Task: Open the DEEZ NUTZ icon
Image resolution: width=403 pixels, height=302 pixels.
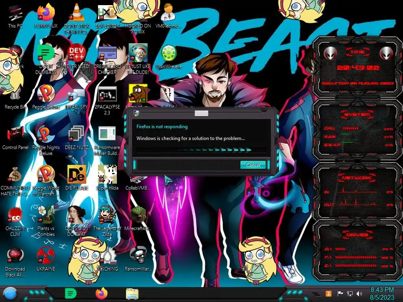Action: (77, 138)
